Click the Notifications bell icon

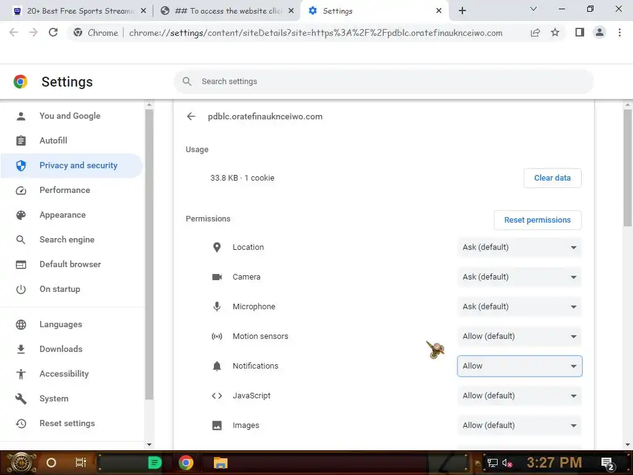coord(217,366)
